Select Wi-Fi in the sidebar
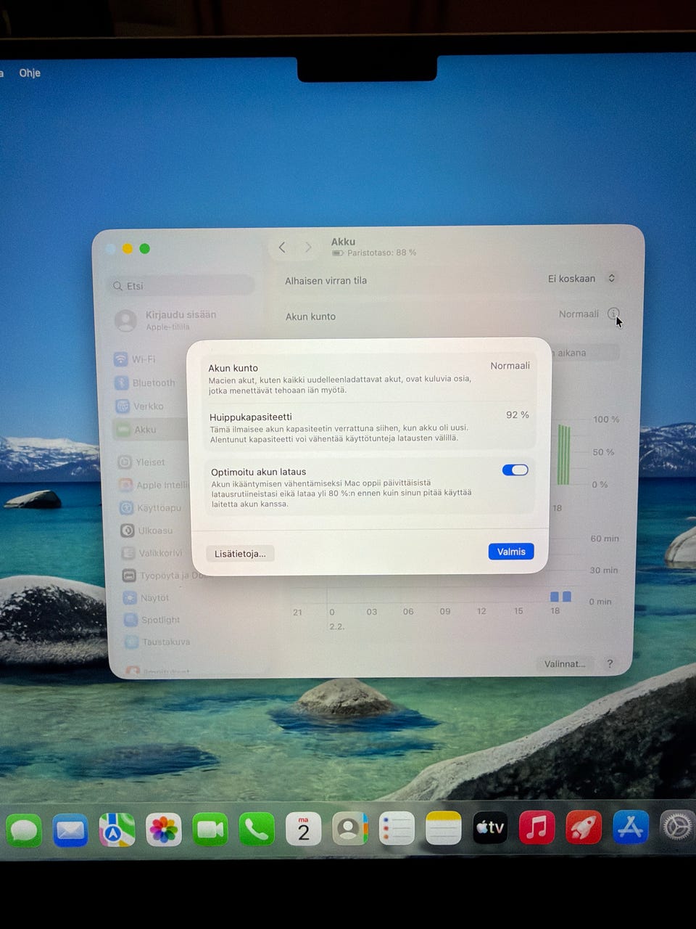 tap(136, 359)
